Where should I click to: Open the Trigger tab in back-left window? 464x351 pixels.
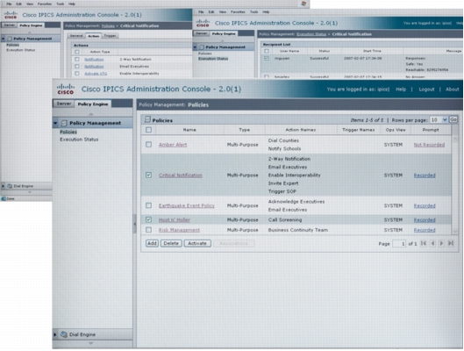click(x=110, y=35)
